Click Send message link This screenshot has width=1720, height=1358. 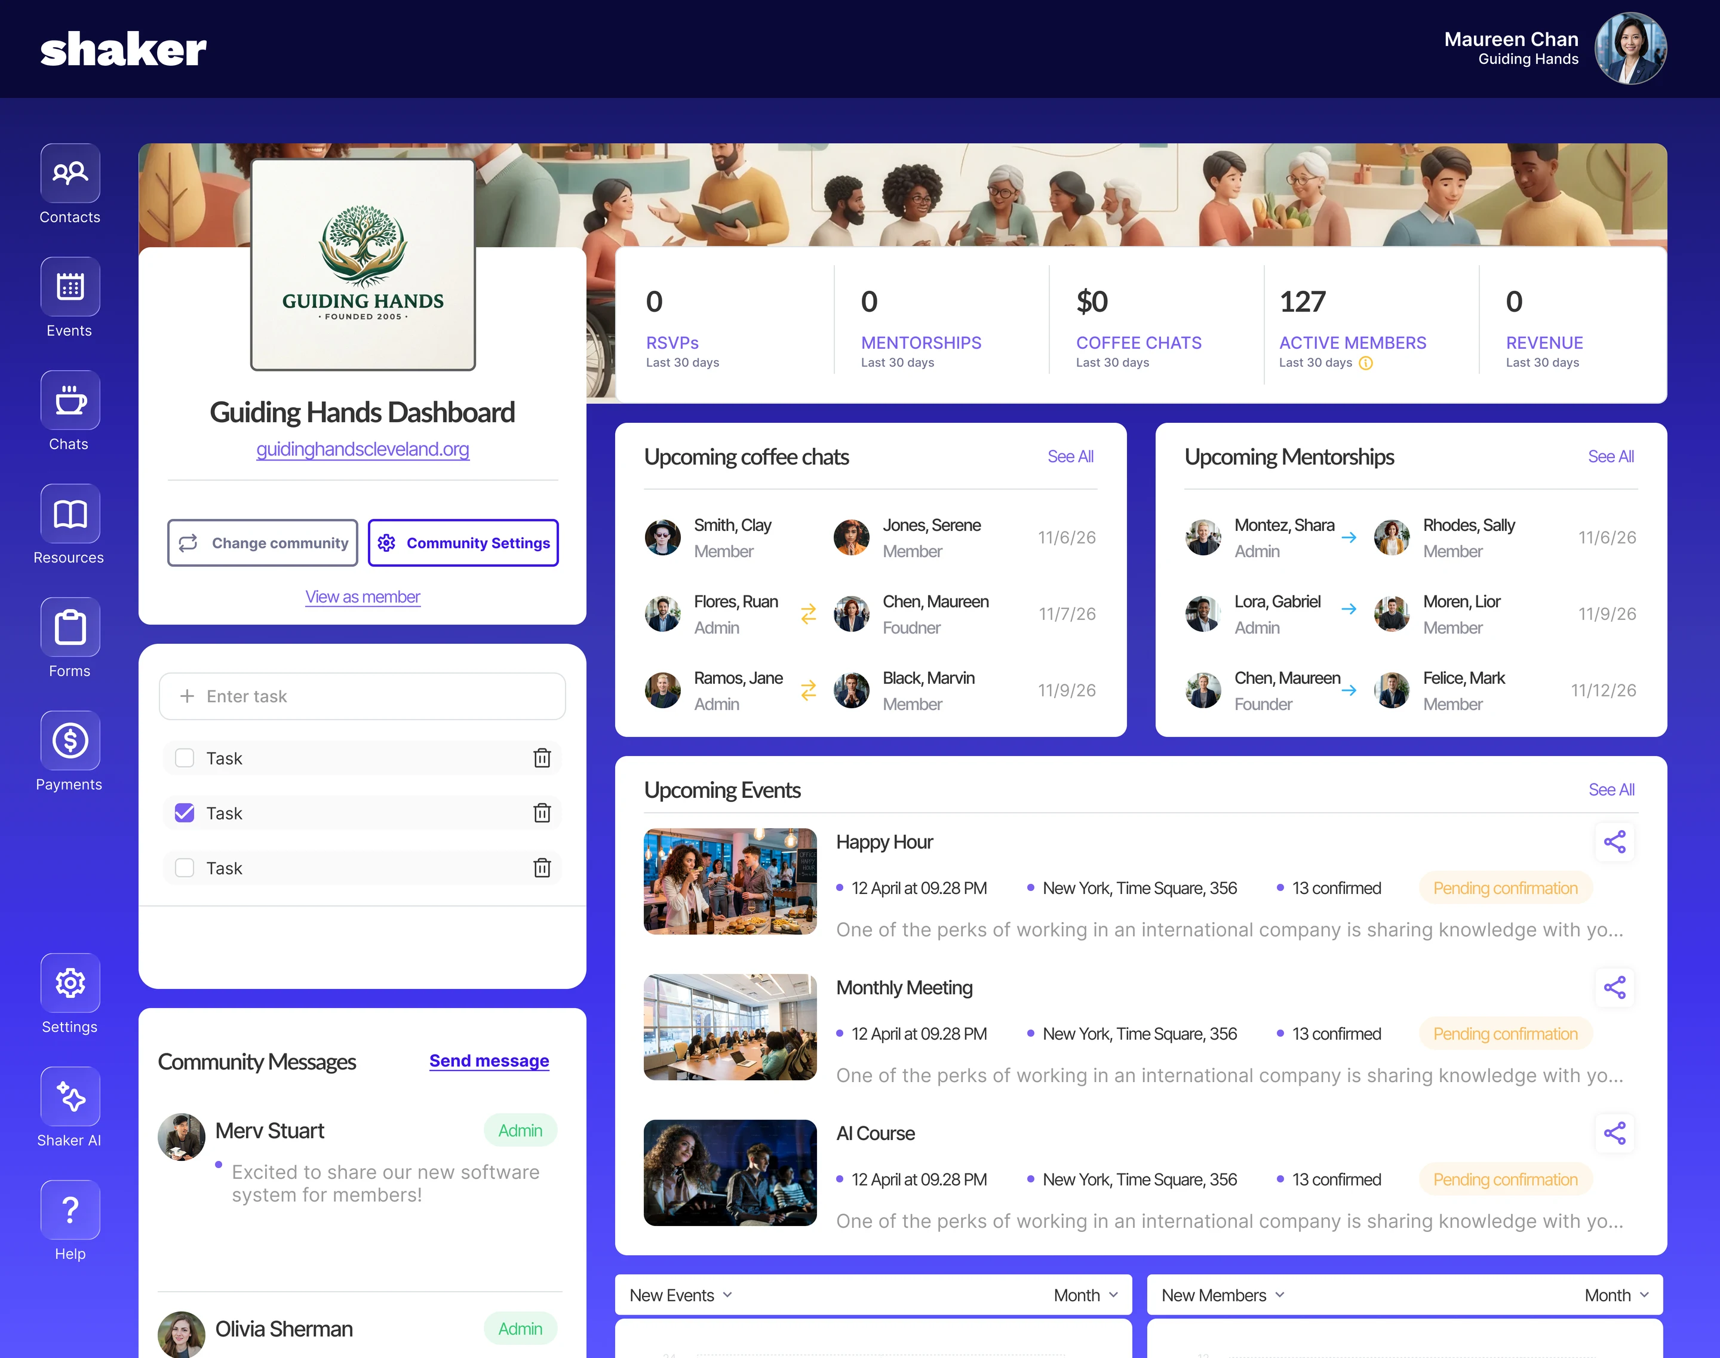[489, 1061]
